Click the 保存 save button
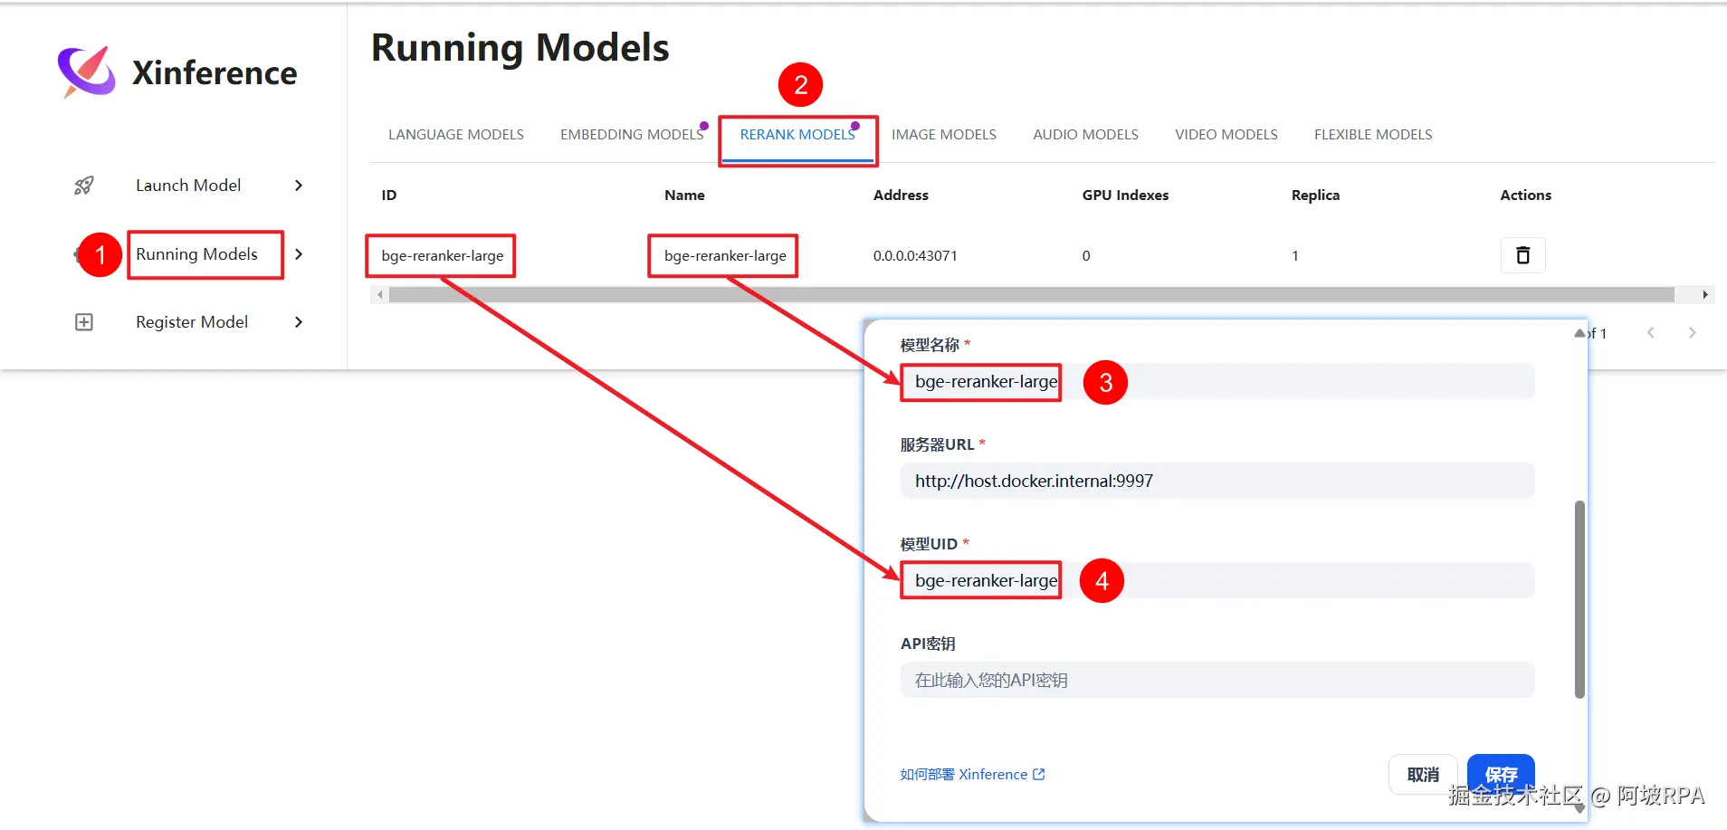 1501,775
